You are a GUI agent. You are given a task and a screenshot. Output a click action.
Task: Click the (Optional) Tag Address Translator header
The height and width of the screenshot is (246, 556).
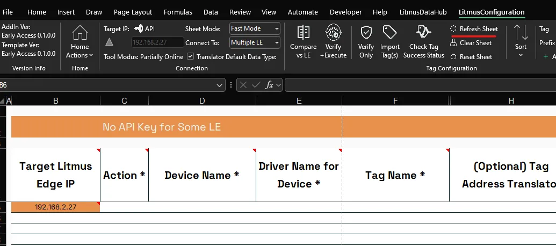click(x=503, y=175)
